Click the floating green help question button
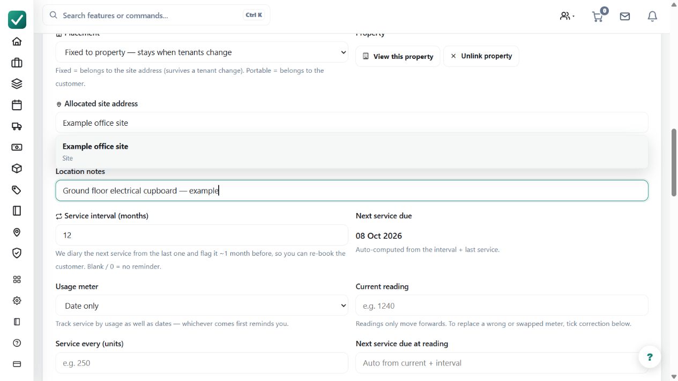678x381 pixels. [x=650, y=357]
